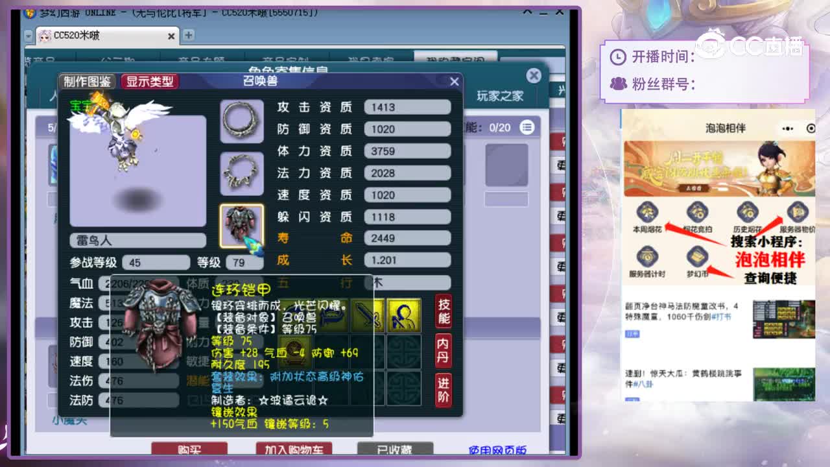Viewport: 830px width, 467px height.
Task: Click the yellow figure skill icon
Action: [x=405, y=316]
